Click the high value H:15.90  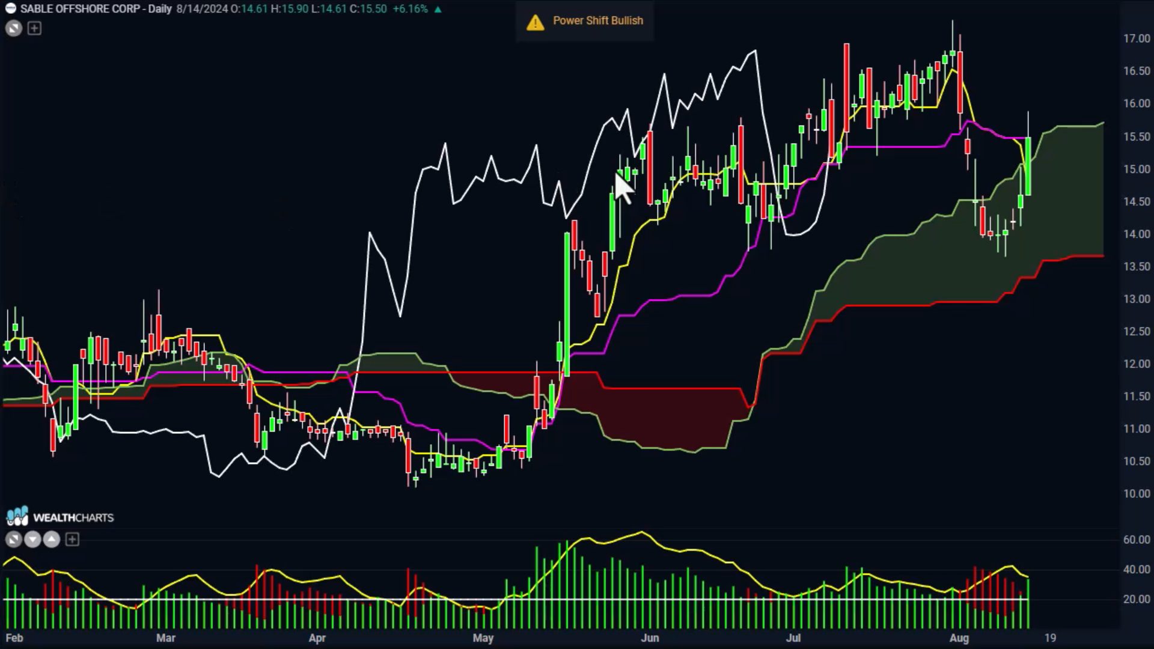(290, 9)
